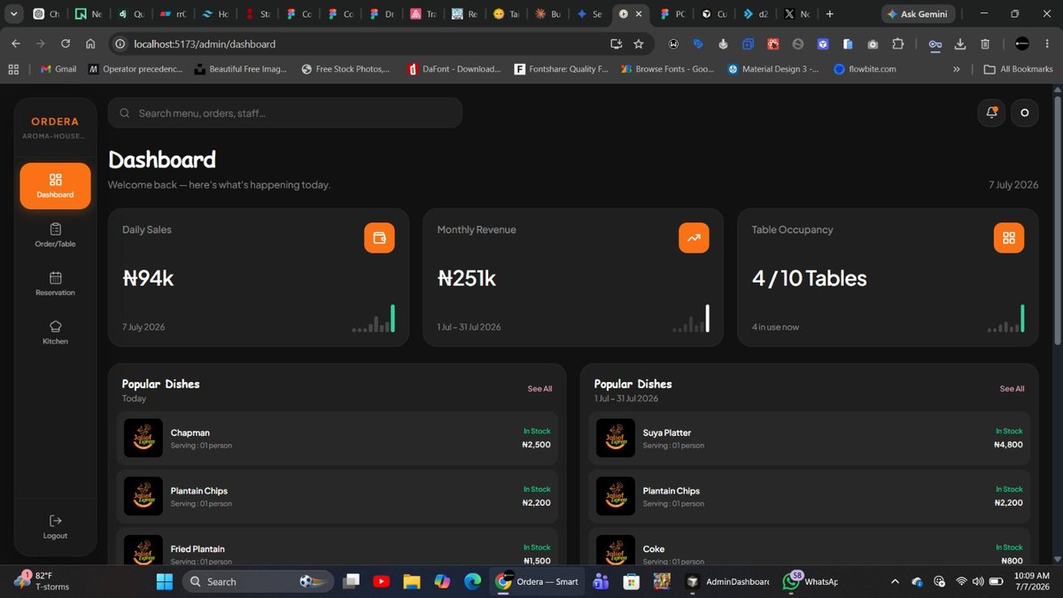The width and height of the screenshot is (1063, 598).
Task: Open a new browser tab
Action: tap(829, 14)
